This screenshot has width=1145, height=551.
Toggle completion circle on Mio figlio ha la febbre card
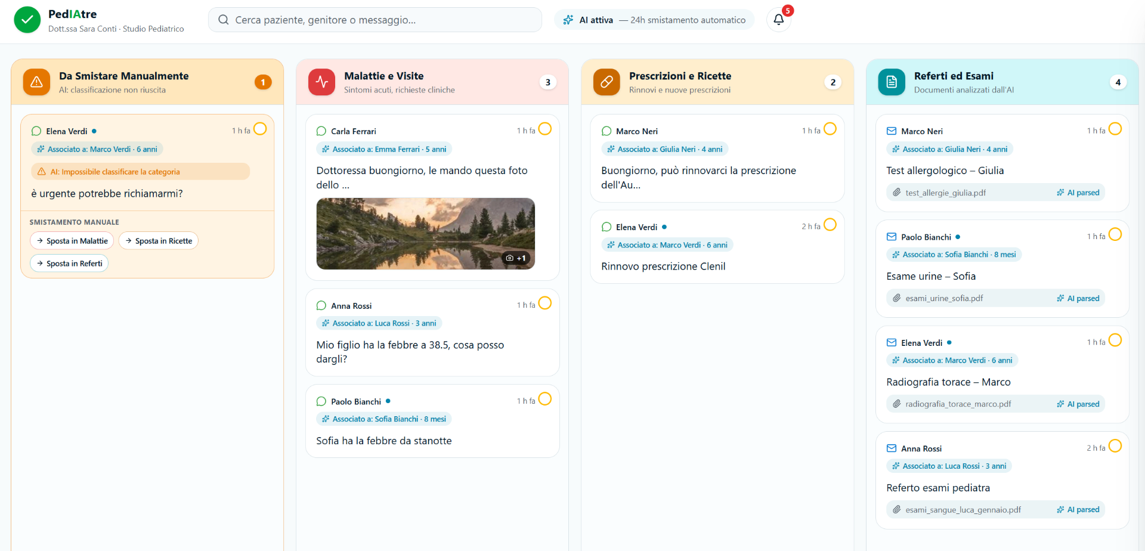545,303
